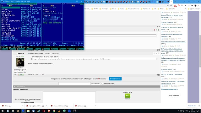The height and width of the screenshot is (113, 201).
Task: Click the post author's avatar image
Action: 20,62
